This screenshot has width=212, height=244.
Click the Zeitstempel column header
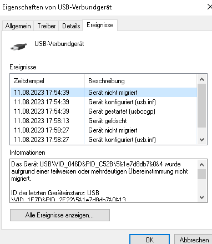click(x=48, y=81)
